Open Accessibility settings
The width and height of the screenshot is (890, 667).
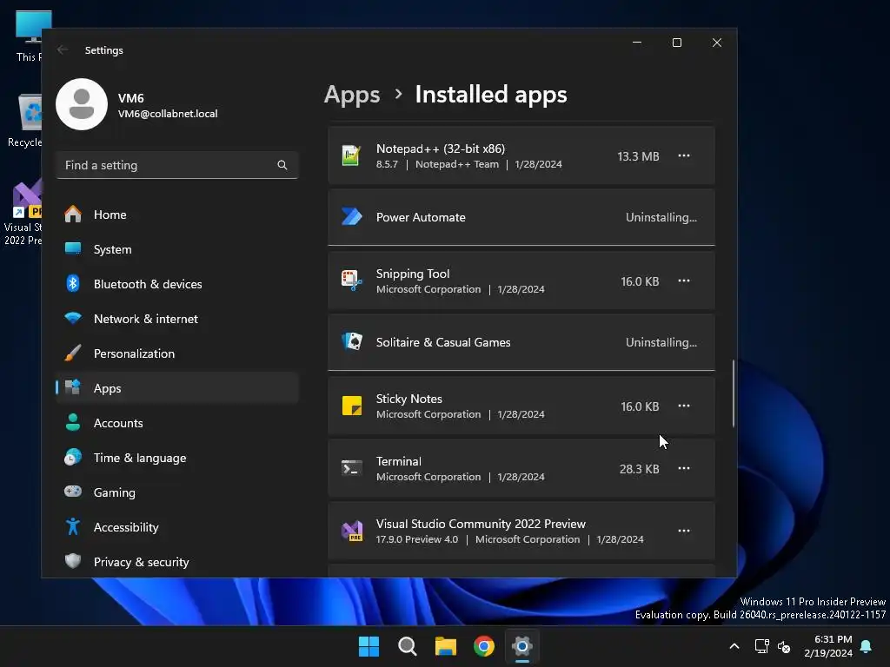[177, 527]
